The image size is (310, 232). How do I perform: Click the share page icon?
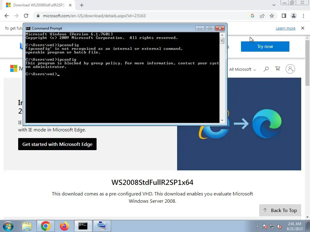262,16
